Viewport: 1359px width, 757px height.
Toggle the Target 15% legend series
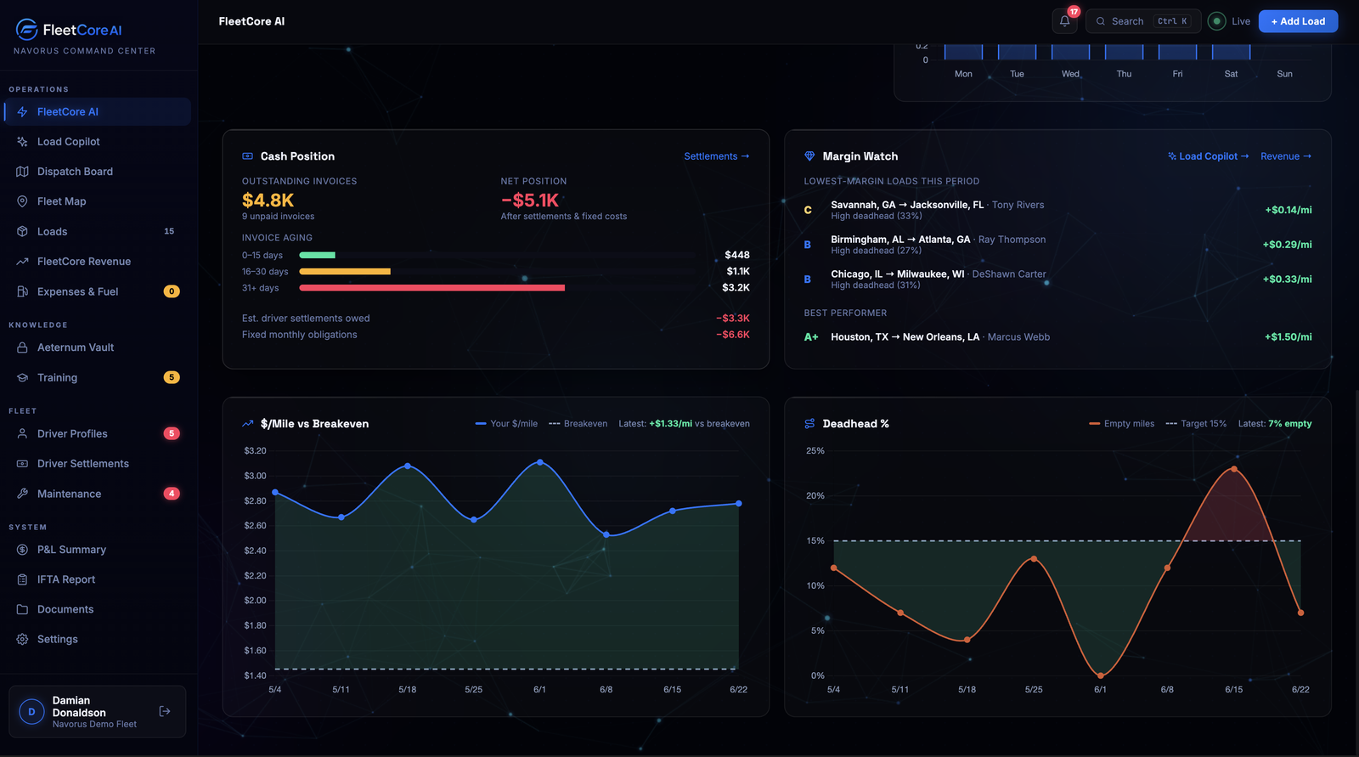1196,423
